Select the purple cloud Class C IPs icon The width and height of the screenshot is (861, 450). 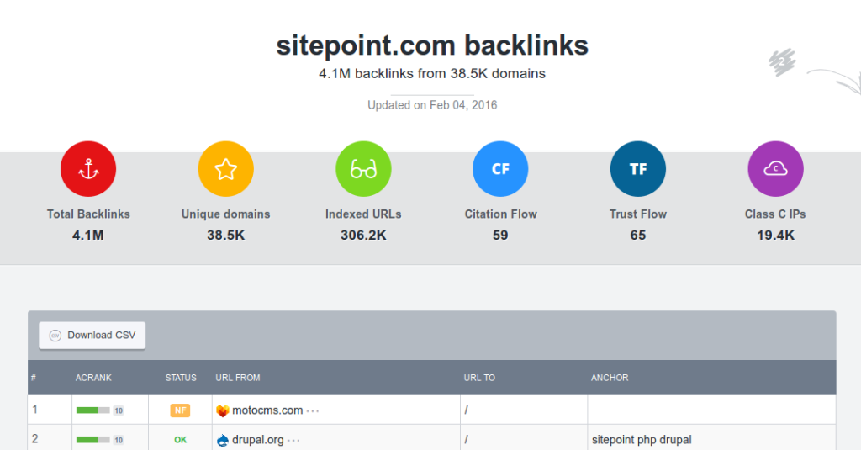(775, 169)
